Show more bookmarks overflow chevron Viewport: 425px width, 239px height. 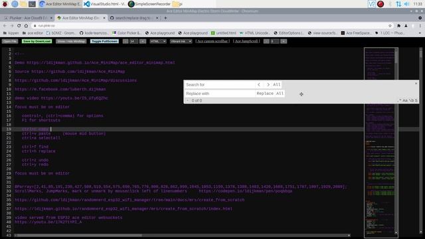420,33
